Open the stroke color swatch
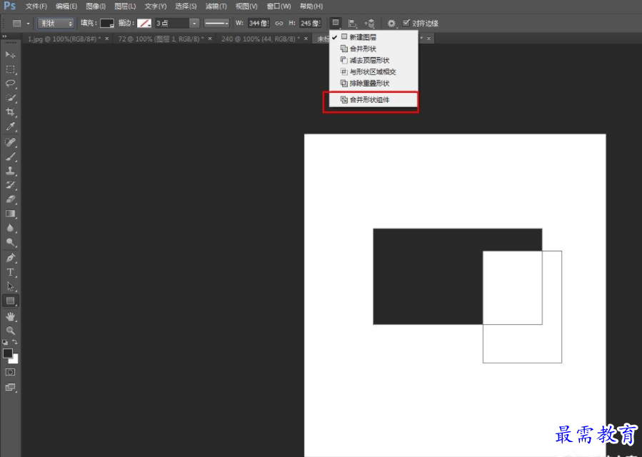 click(x=144, y=24)
